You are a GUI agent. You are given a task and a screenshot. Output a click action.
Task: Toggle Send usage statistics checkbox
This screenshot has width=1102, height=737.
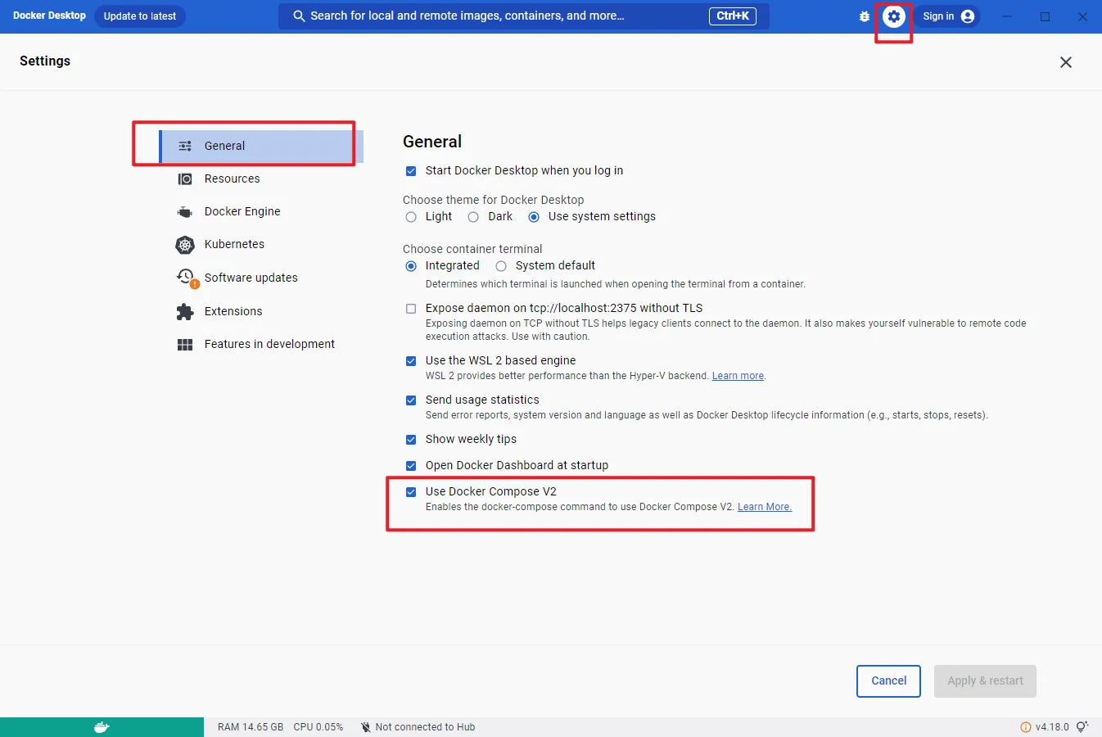click(x=411, y=400)
